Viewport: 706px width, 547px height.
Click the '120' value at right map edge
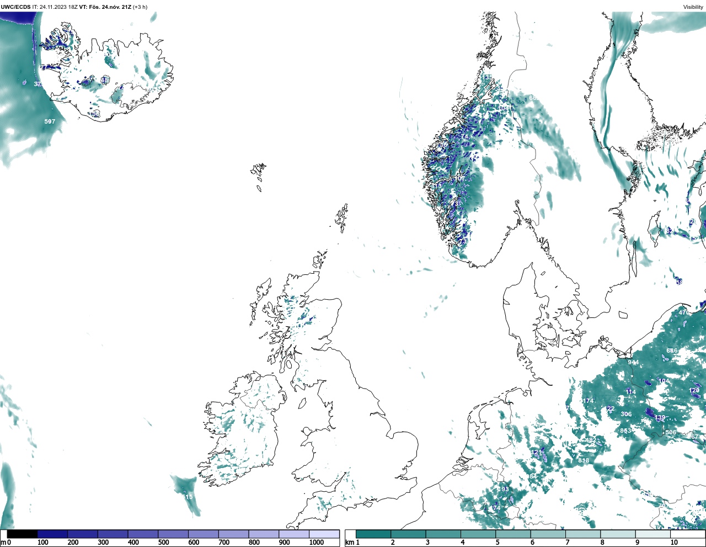pyautogui.click(x=694, y=390)
